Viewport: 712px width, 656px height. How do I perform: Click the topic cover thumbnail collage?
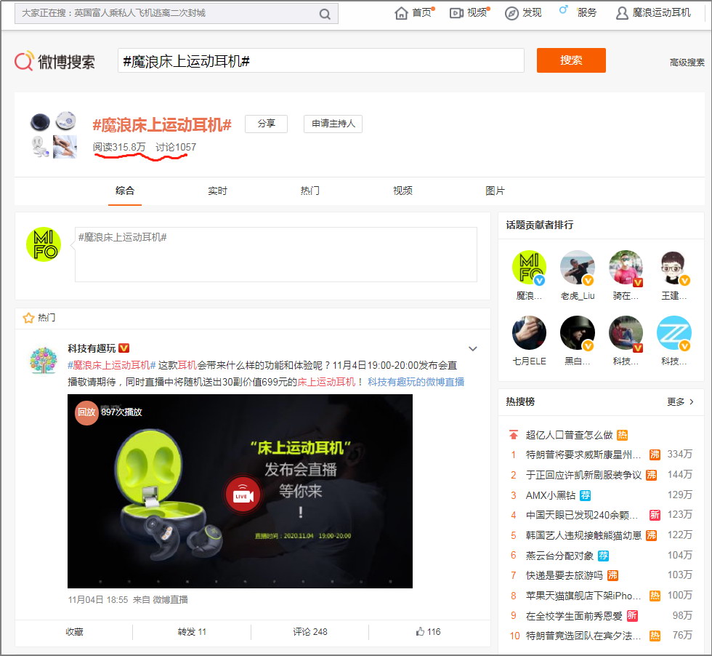tap(54, 135)
